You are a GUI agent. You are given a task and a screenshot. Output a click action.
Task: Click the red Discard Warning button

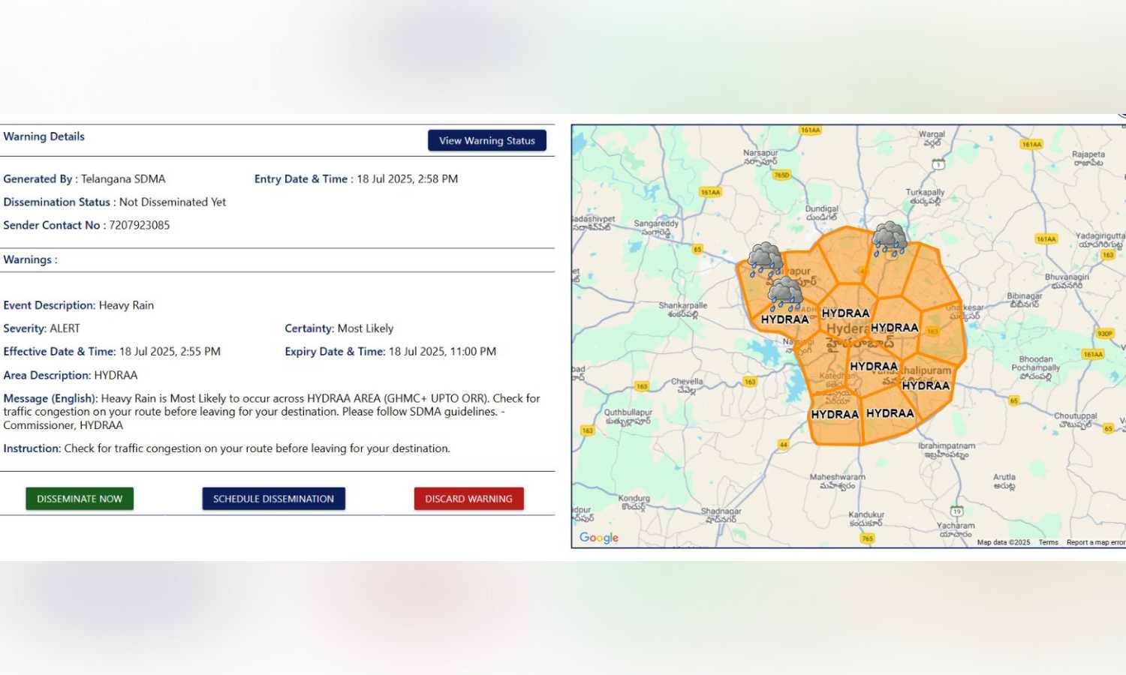(x=468, y=499)
